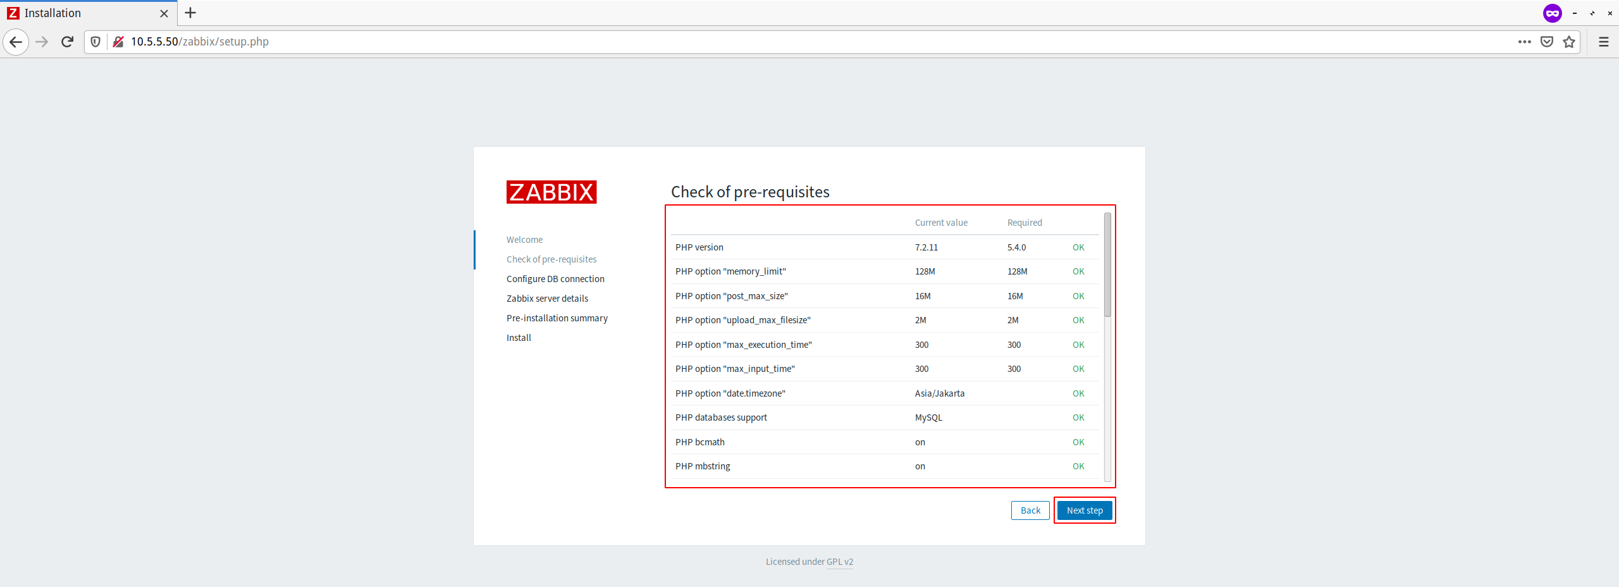Click the private browsing mask icon

pyautogui.click(x=1553, y=13)
